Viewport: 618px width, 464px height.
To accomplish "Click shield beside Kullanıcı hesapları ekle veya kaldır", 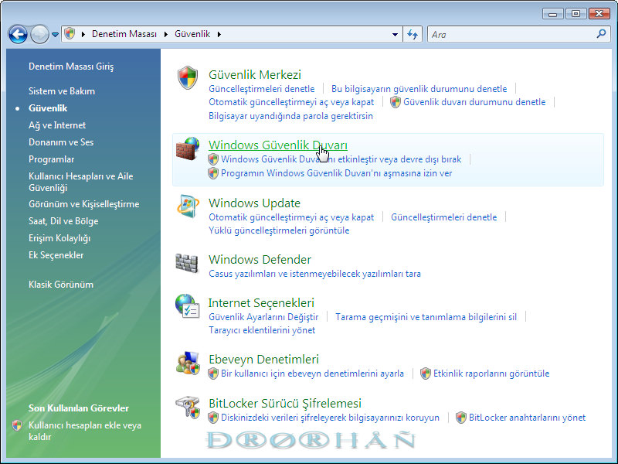I will pyautogui.click(x=17, y=425).
